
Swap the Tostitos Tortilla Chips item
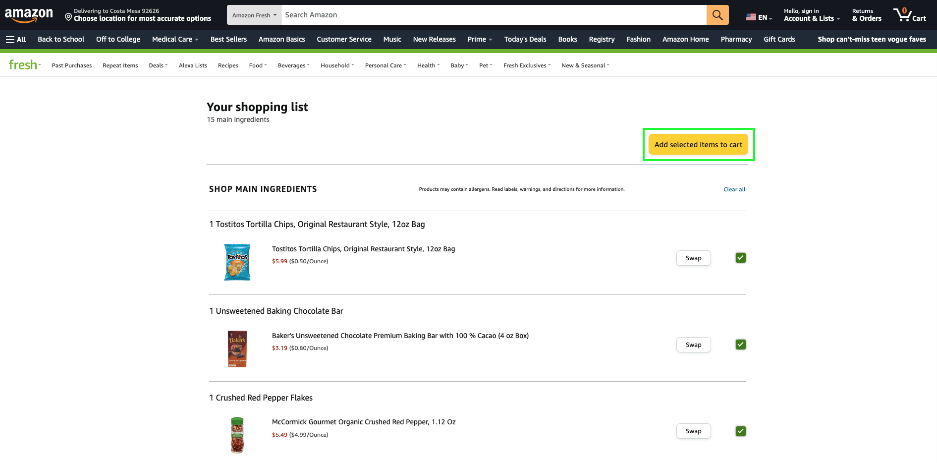[x=693, y=258]
